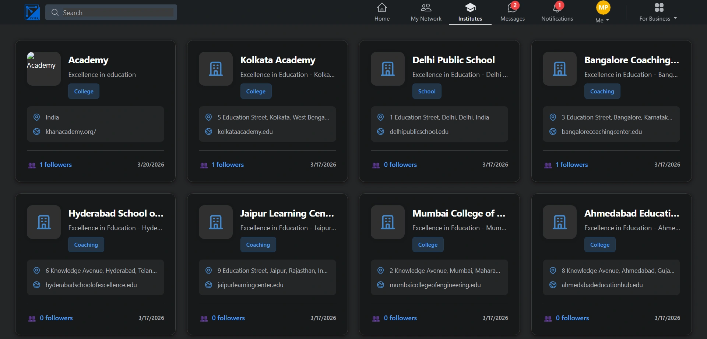The width and height of the screenshot is (707, 339).
Task: Open 1 followers link on Academy card
Action: pyautogui.click(x=56, y=165)
